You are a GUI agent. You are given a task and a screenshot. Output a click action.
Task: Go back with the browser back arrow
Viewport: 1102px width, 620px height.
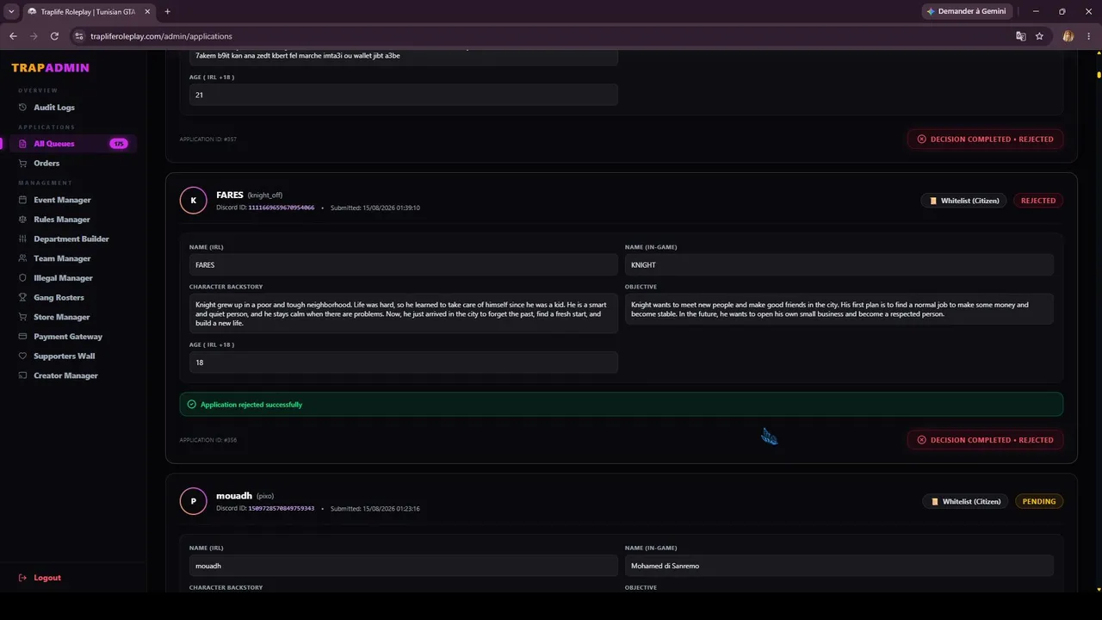[x=13, y=36]
